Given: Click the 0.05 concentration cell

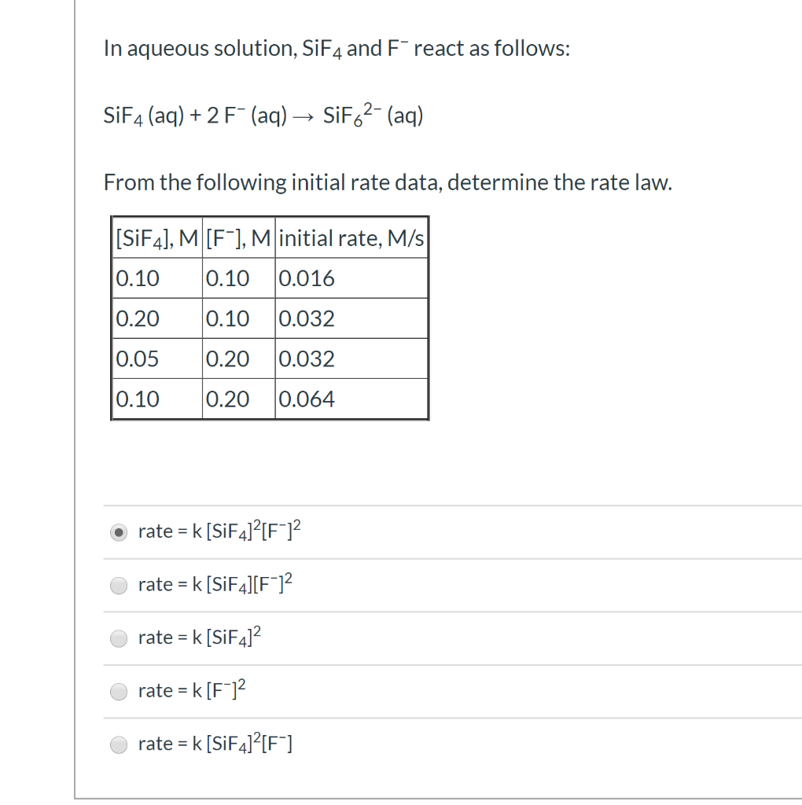Looking at the screenshot, I should (137, 358).
